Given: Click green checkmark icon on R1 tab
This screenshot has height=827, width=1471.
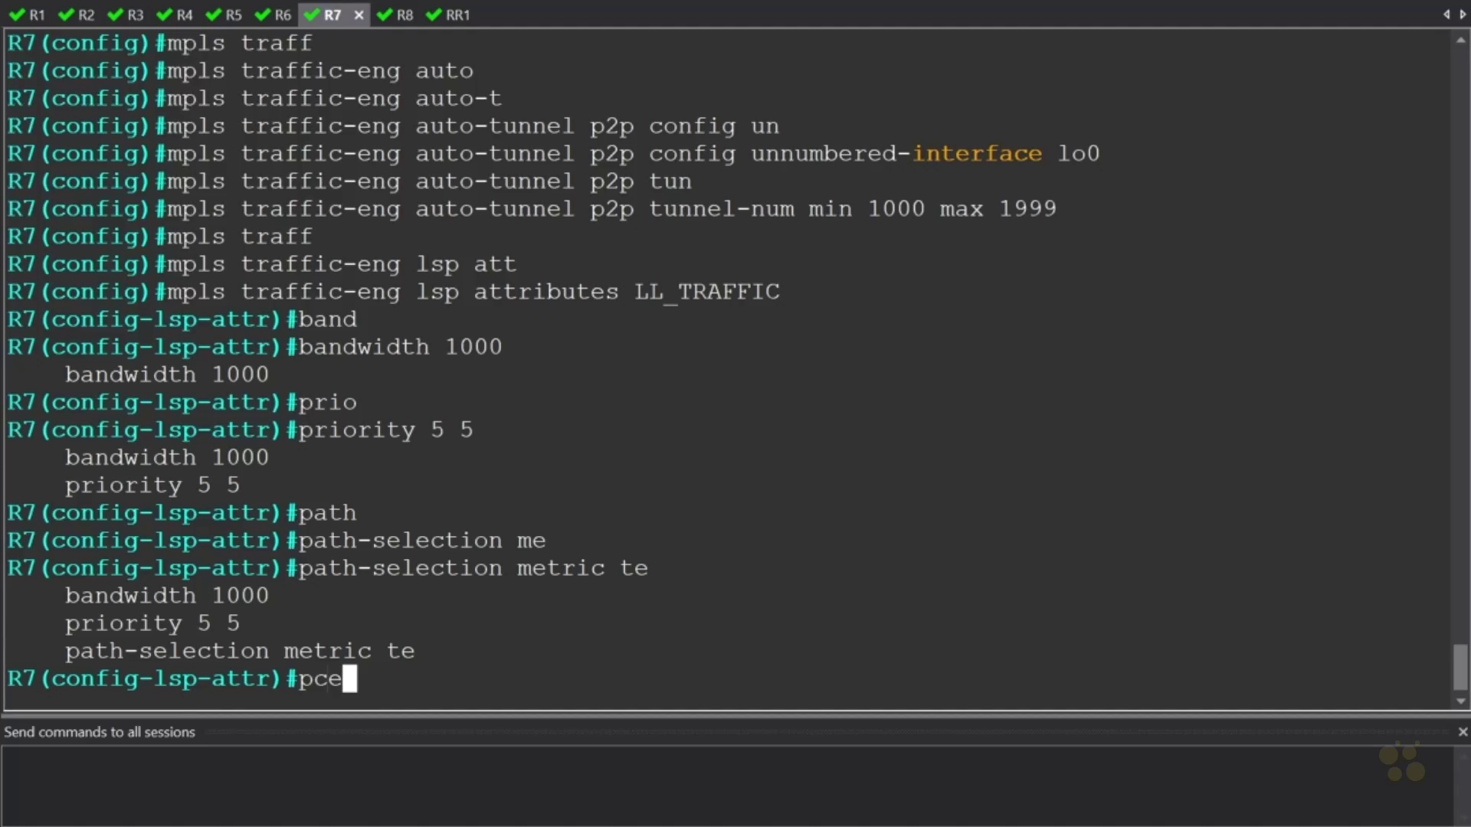Looking at the screenshot, I should 17,15.
